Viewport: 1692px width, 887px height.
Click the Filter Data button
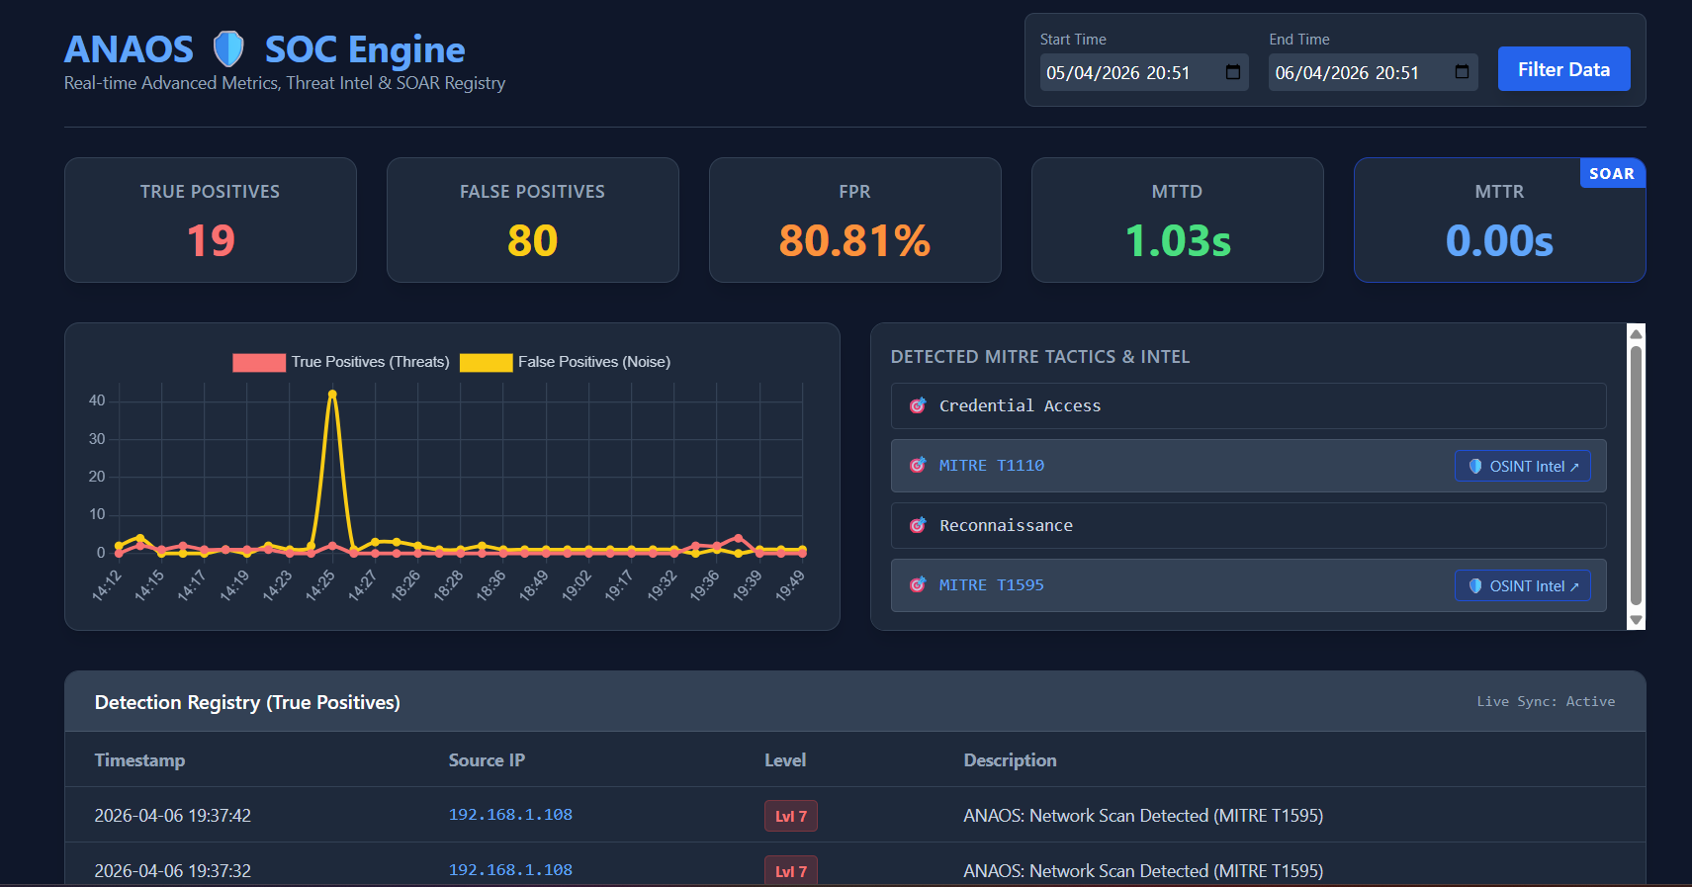pyautogui.click(x=1563, y=69)
